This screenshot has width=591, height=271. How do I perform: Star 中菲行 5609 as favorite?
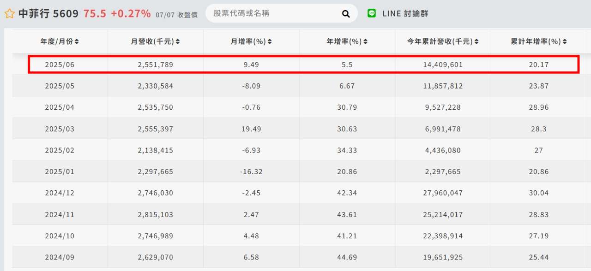click(x=9, y=14)
